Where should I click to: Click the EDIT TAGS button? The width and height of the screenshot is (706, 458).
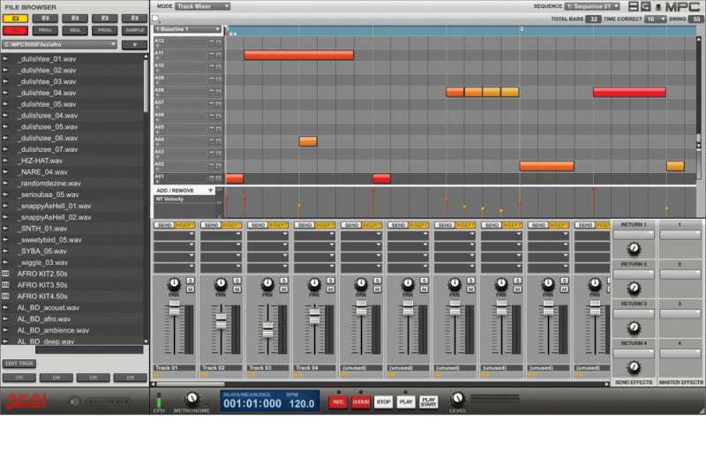tap(19, 363)
